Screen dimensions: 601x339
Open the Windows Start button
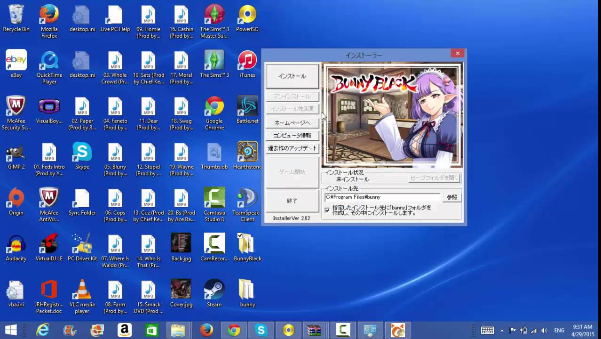point(11,330)
